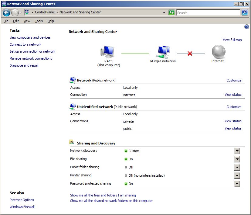This screenshot has width=251, height=215.
Task: Open the blue Help question mark icon
Action: (246, 27)
